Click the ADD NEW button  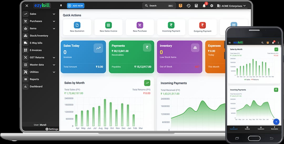click(75, 5)
